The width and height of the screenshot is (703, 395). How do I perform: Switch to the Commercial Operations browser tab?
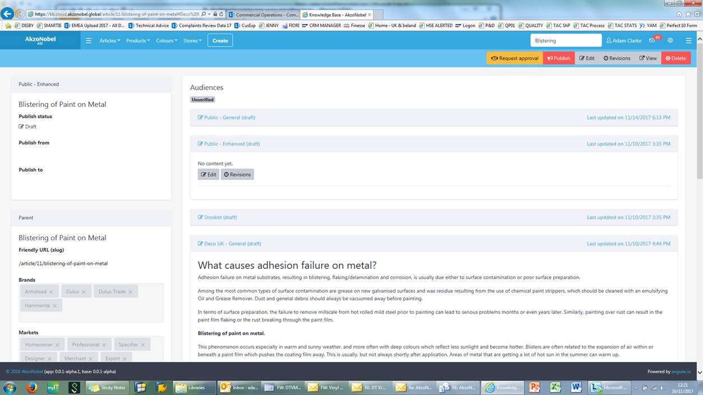(x=263, y=15)
